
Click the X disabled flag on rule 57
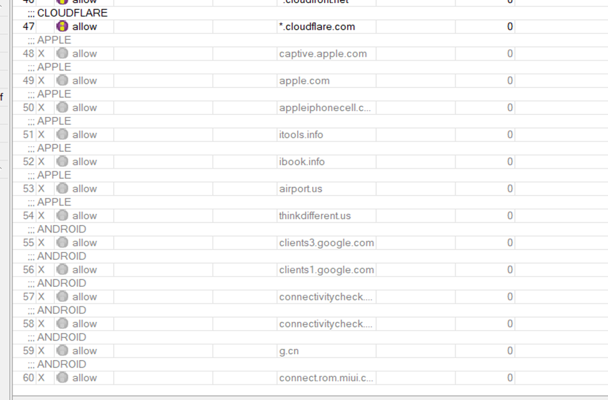[41, 297]
